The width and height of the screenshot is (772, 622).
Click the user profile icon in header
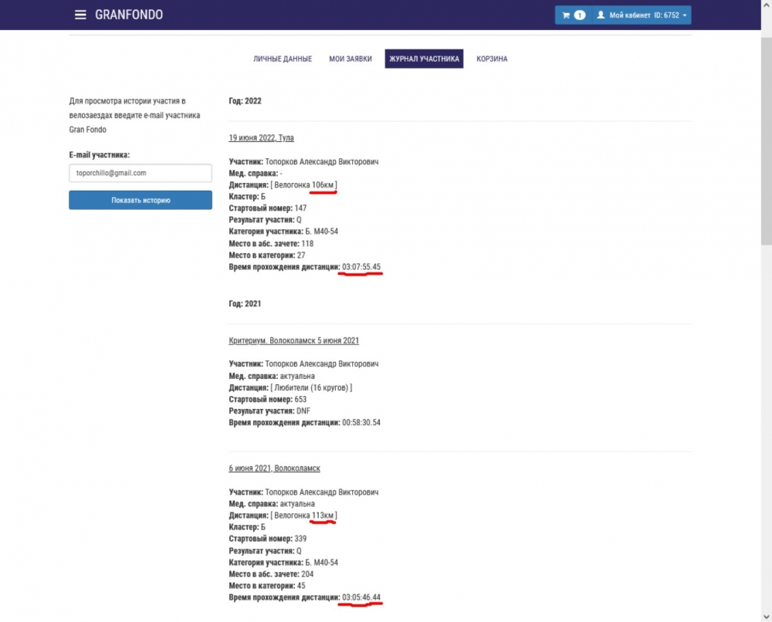(x=601, y=15)
